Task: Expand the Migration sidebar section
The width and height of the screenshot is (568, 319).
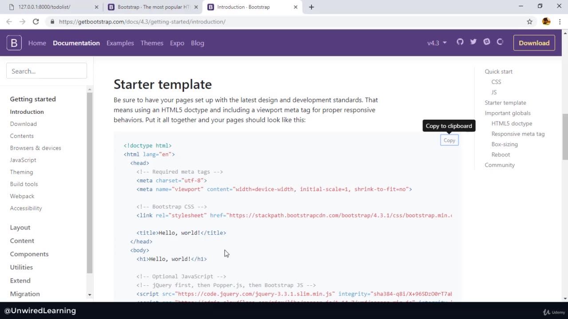Action: point(25,294)
